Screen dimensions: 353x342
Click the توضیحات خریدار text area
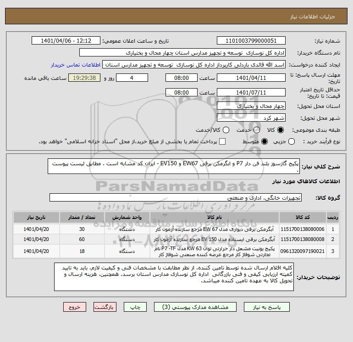click(x=174, y=277)
